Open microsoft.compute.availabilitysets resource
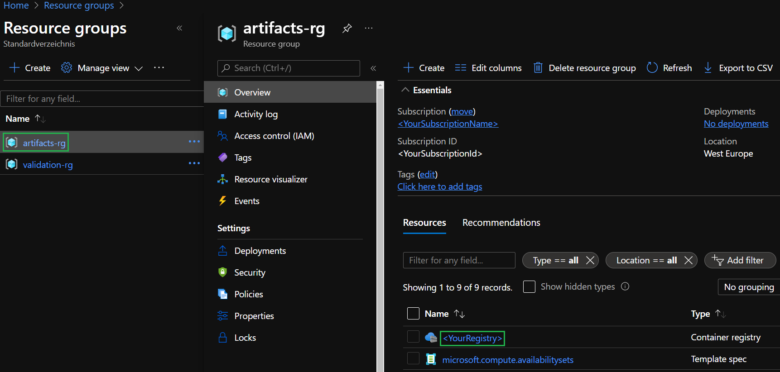This screenshot has height=372, width=780. 508,360
